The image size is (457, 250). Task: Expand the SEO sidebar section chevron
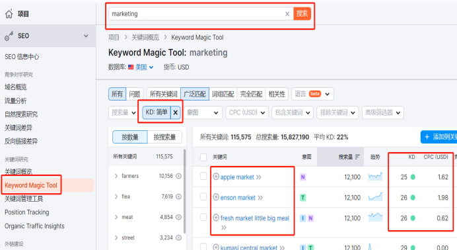click(86, 36)
